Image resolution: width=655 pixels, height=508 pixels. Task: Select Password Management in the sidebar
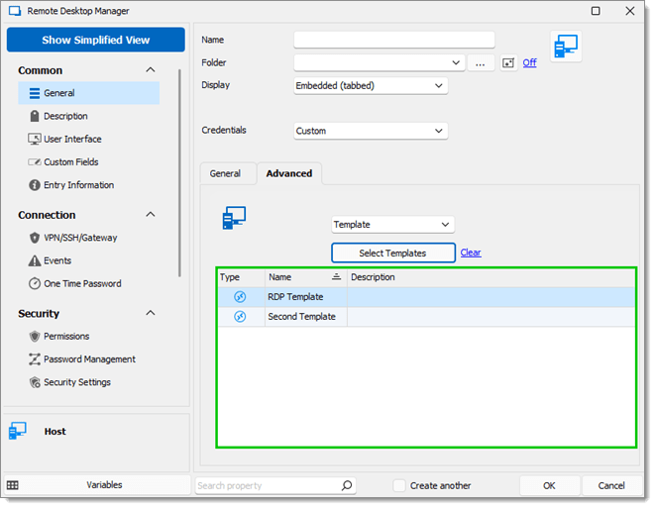click(89, 359)
